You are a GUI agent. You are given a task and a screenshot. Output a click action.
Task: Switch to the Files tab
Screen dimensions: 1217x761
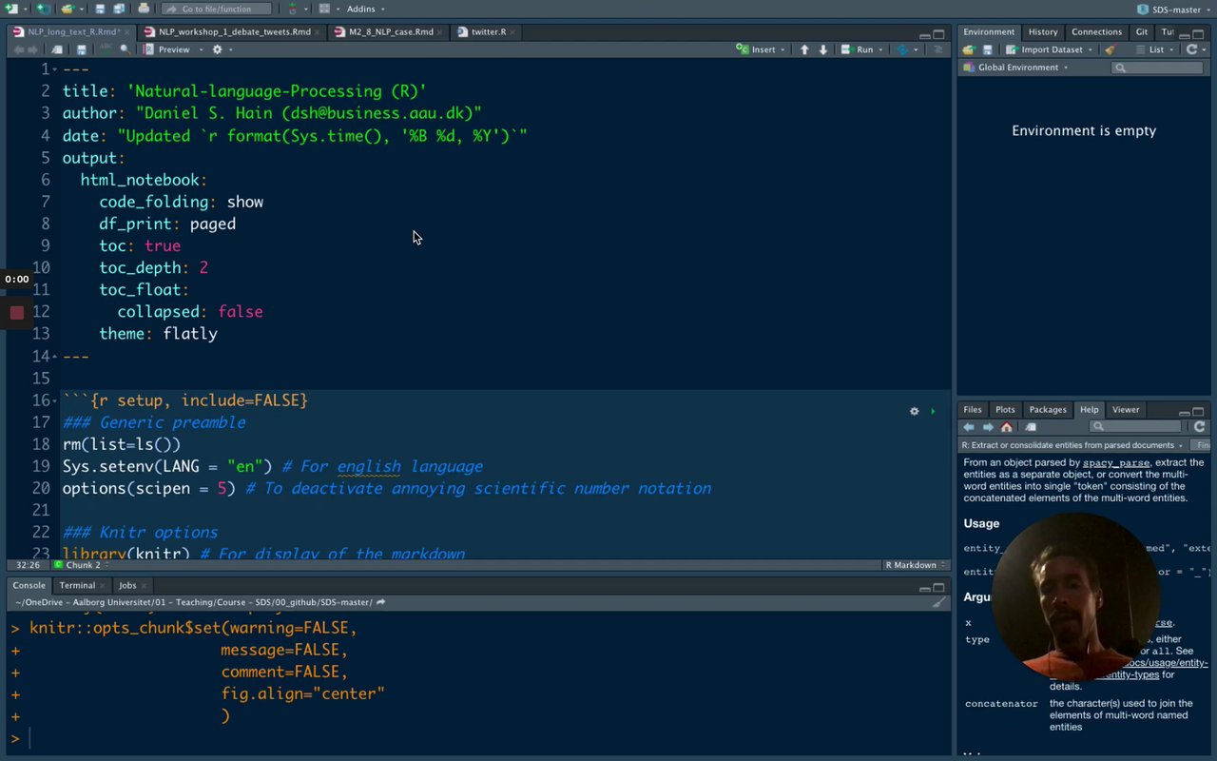(972, 410)
